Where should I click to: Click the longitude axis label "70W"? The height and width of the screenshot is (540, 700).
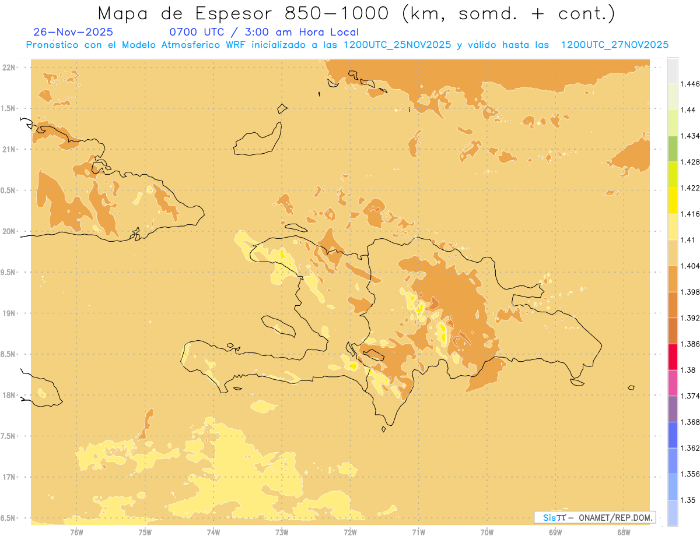(487, 532)
